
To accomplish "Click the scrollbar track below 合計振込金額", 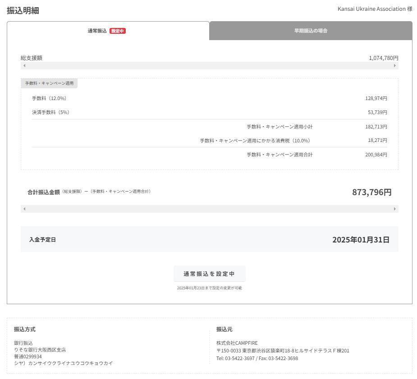I will pos(210,209).
